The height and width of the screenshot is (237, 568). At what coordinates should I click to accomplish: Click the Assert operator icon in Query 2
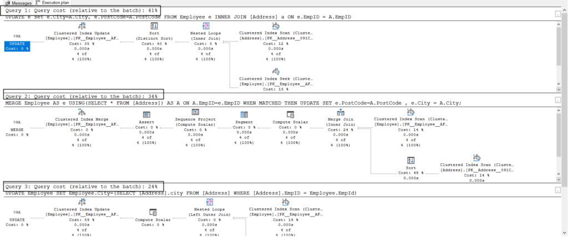point(148,114)
